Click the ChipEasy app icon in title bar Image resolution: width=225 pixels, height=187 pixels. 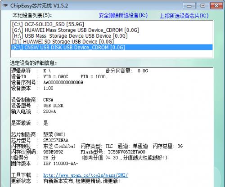coord(5,6)
